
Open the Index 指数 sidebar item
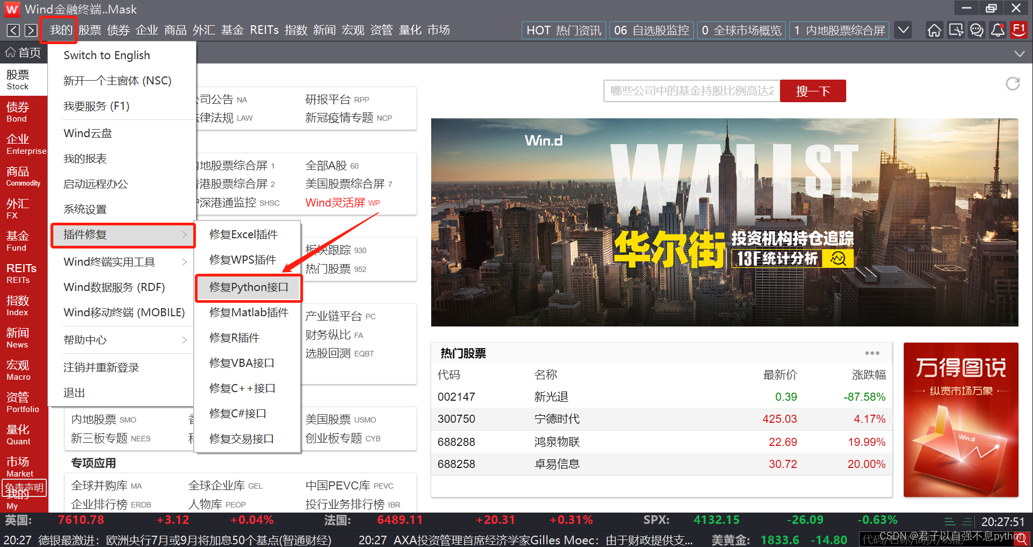tap(24, 306)
